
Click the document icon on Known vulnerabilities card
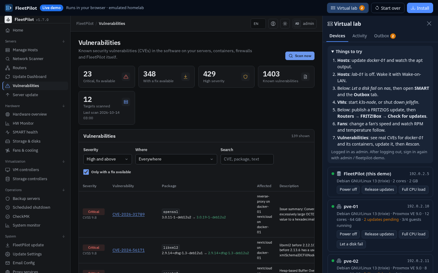305,77
